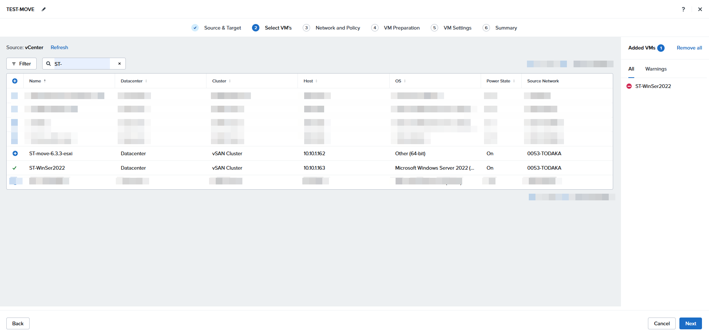
Task: Open the Filter options
Action: click(21, 64)
